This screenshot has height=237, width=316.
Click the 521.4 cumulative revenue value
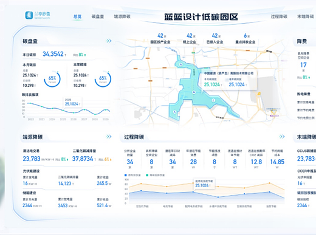point(102,205)
